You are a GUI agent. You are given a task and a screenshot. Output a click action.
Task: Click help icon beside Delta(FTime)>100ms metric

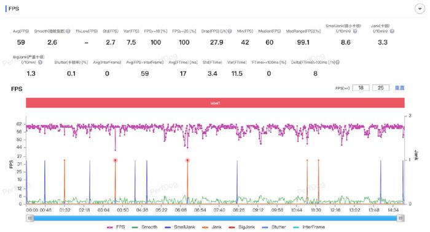click(x=338, y=62)
